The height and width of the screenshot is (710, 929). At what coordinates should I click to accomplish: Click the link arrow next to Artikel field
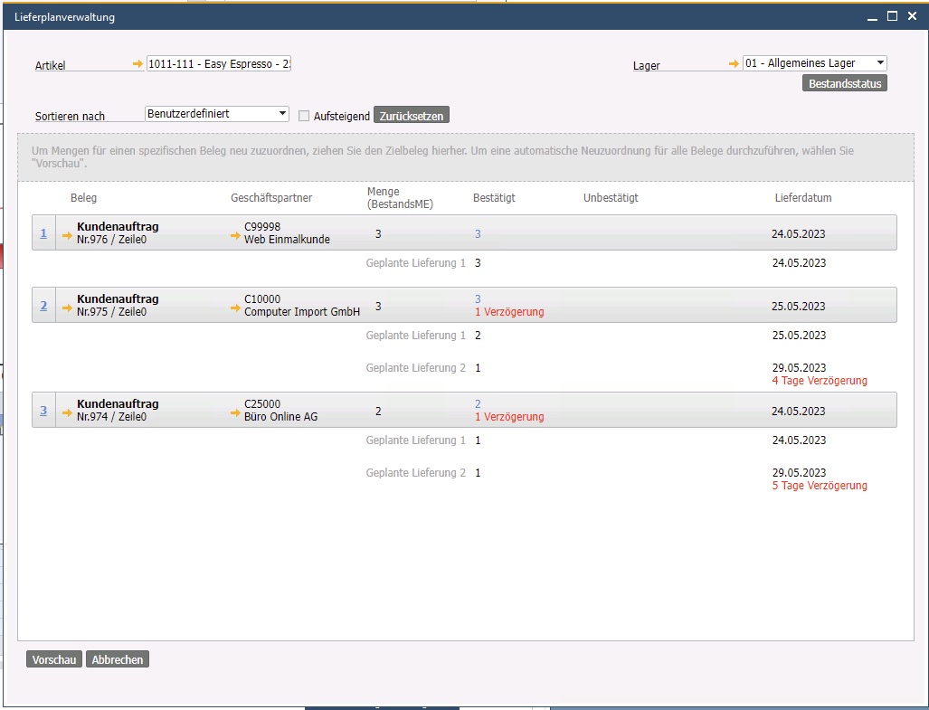(137, 63)
